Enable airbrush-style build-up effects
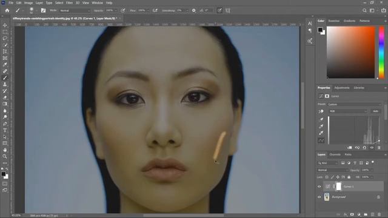 click(x=155, y=11)
